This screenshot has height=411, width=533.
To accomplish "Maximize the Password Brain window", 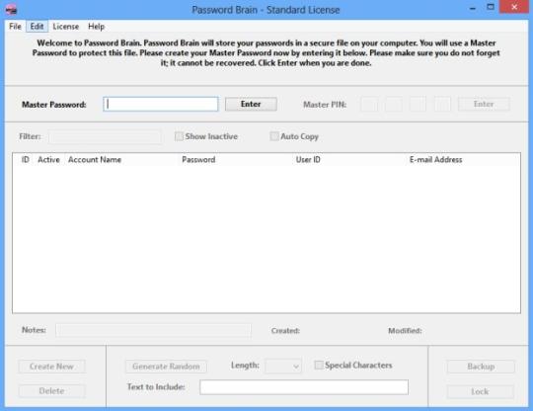I will pyautogui.click(x=491, y=8).
